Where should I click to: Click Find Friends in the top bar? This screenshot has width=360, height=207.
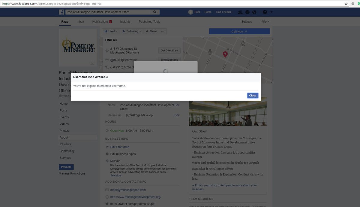click(223, 12)
